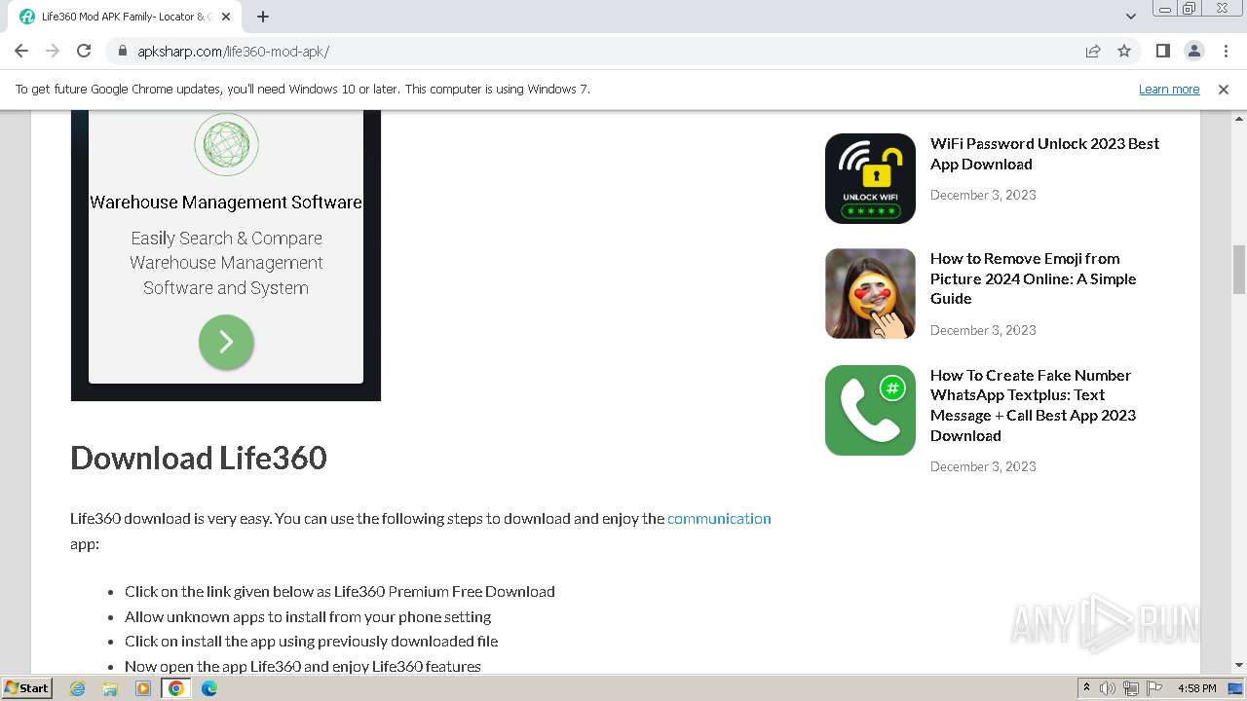Click the globe logo in the ad
This screenshot has height=701, width=1247.
coord(226,144)
